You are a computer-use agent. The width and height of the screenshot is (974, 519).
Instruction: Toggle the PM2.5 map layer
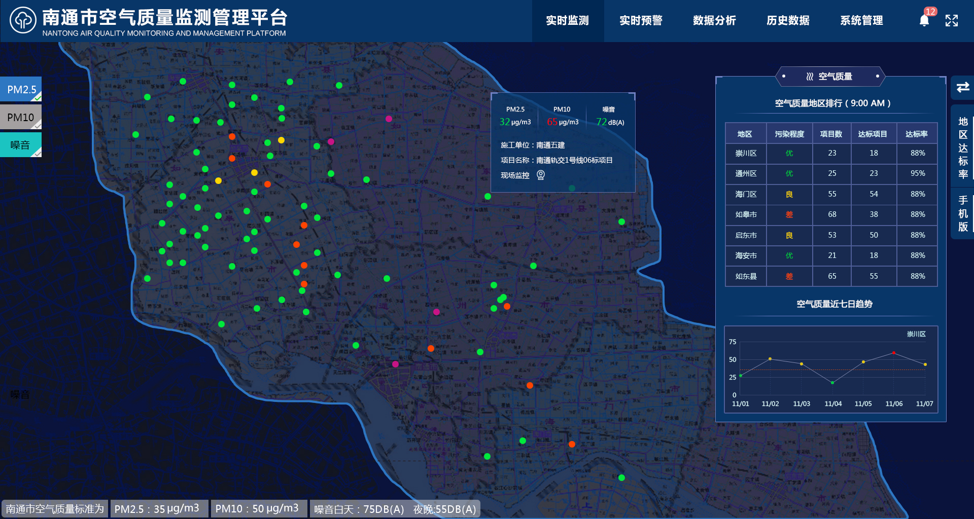(21, 90)
